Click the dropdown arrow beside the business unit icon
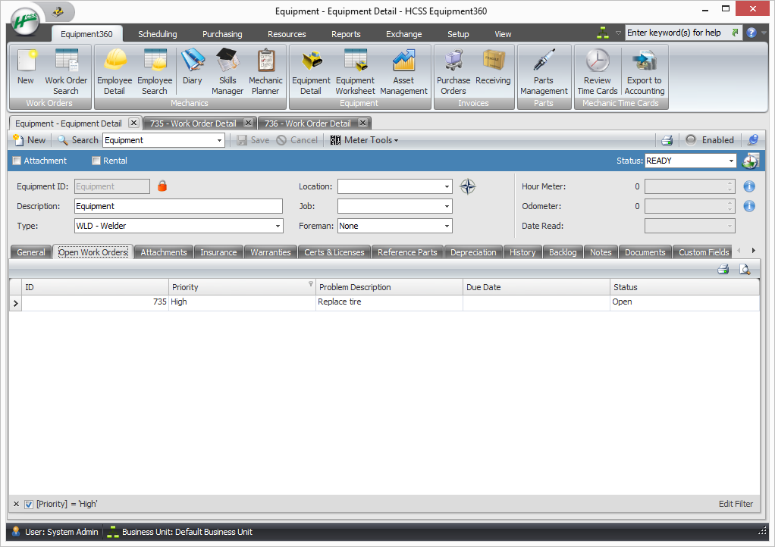The height and width of the screenshot is (547, 775). pos(618,33)
